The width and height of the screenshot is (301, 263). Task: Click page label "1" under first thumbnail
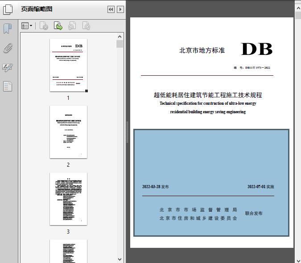coord(68,98)
